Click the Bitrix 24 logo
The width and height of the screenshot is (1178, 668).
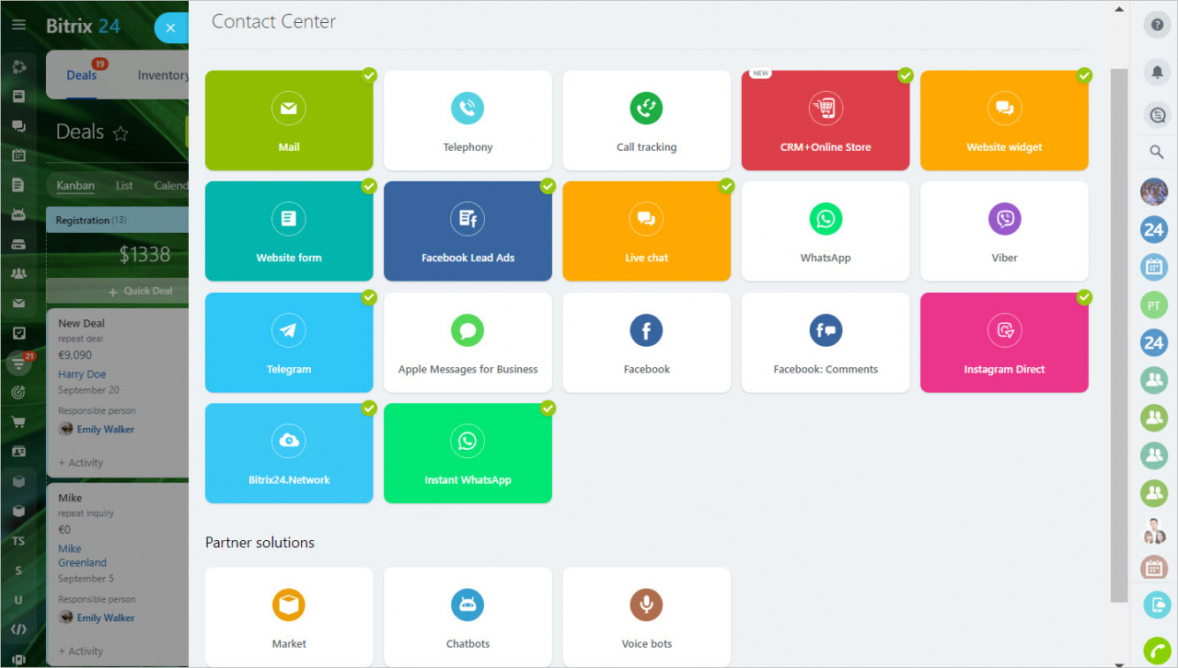pyautogui.click(x=83, y=26)
